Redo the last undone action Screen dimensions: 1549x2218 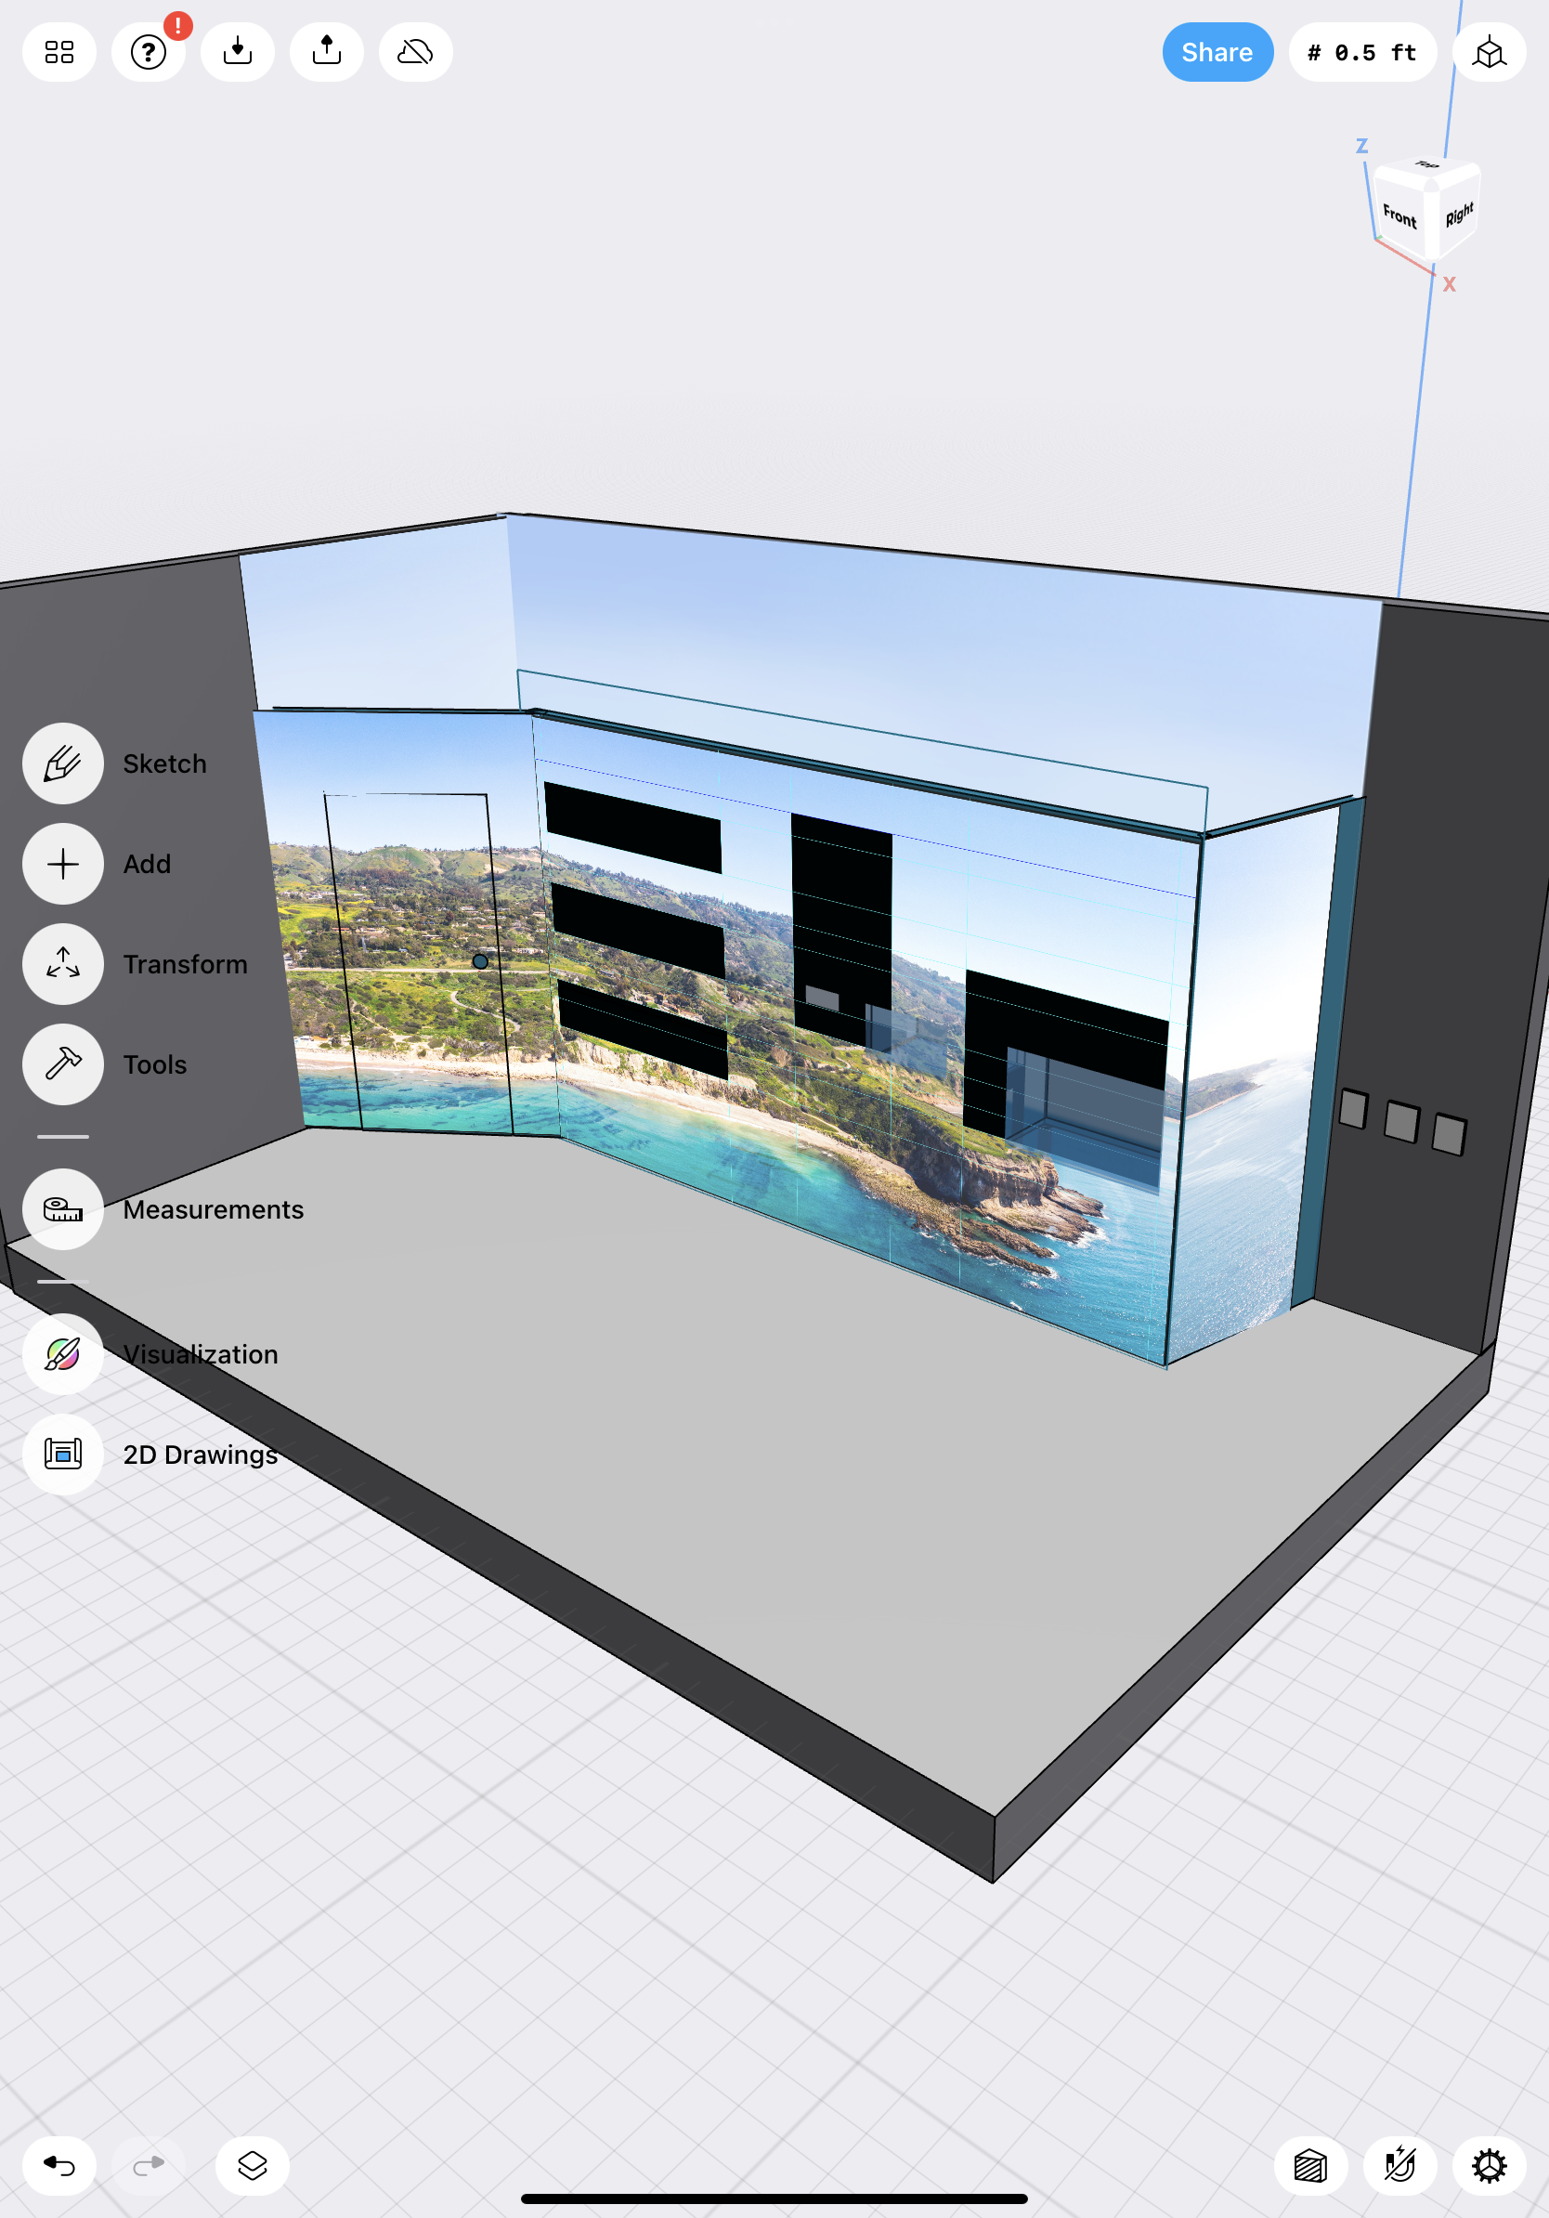pos(149,2166)
